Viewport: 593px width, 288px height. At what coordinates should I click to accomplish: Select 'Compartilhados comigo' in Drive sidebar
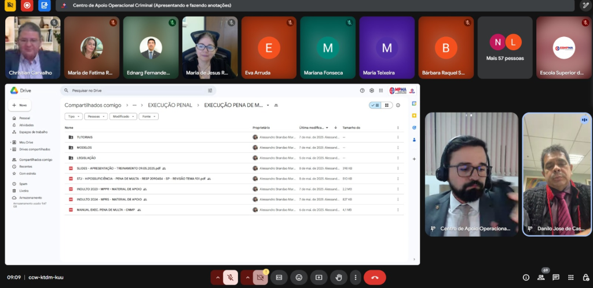[35, 159]
